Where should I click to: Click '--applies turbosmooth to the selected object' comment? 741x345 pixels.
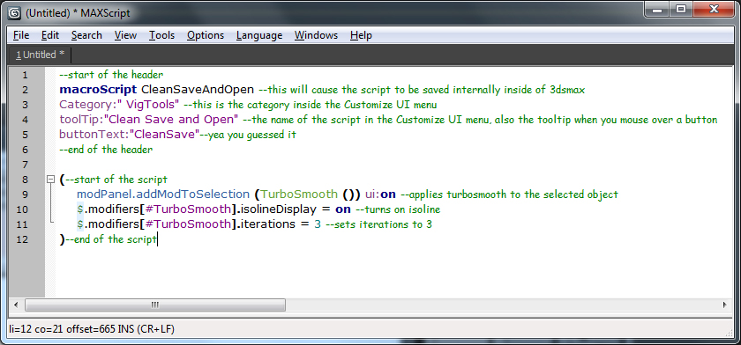[x=509, y=195]
